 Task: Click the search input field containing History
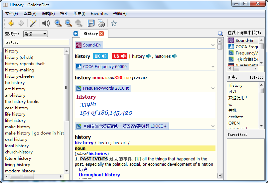(37, 42)
